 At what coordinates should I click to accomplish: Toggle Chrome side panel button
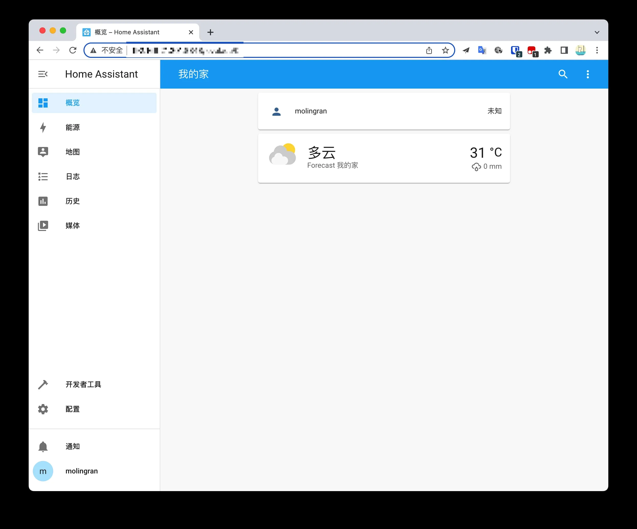[564, 50]
